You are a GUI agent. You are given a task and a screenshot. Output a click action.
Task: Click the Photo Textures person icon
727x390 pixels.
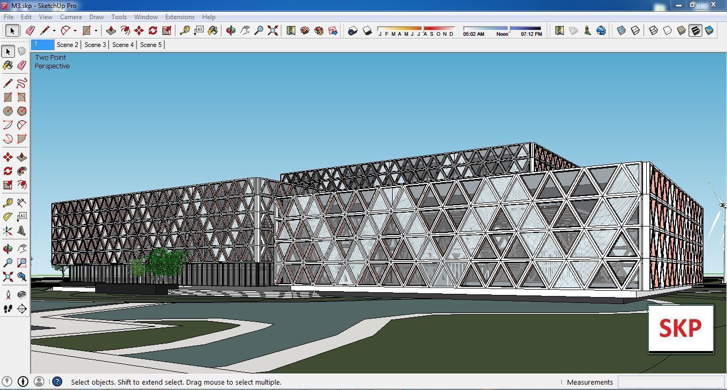click(587, 30)
